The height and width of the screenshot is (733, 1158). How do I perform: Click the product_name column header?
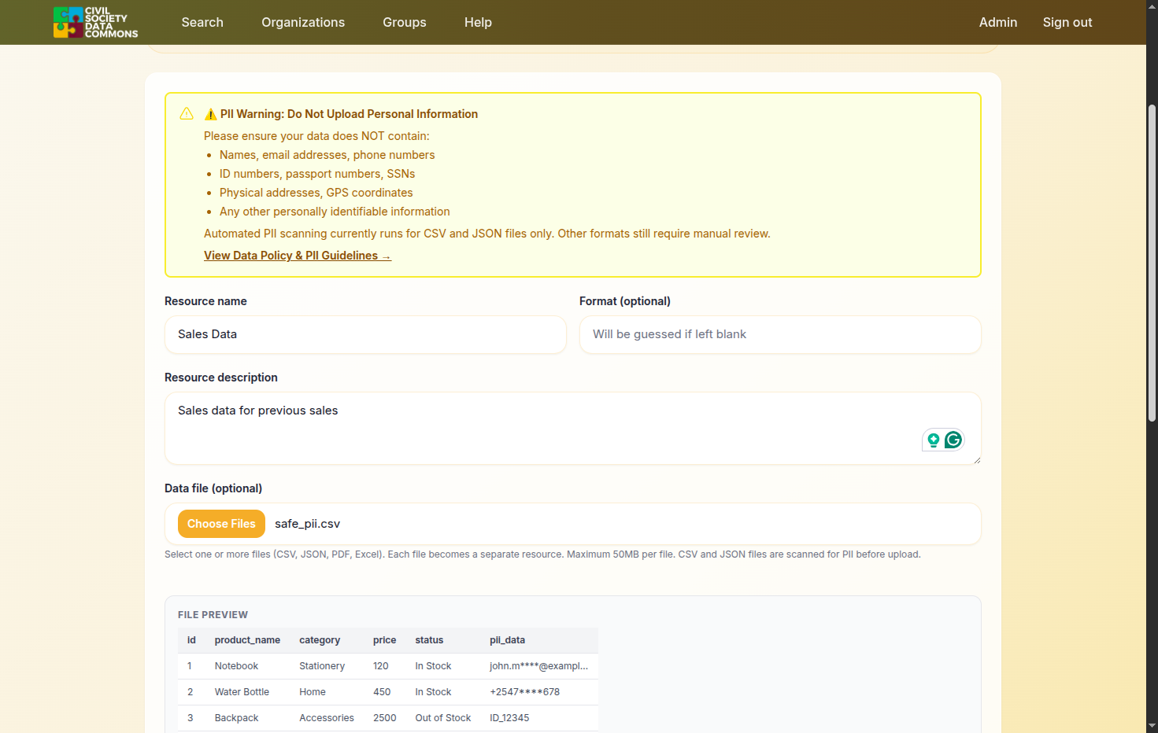click(247, 640)
